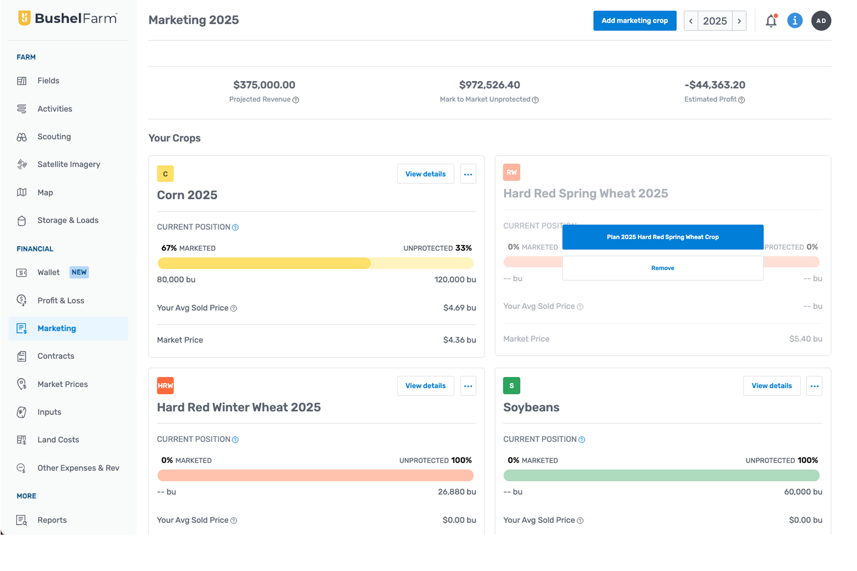Image resolution: width=857 pixels, height=571 pixels.
Task: Click the Corn marketed progress bar
Action: click(264, 263)
